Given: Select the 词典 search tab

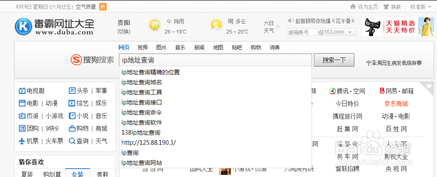Looking at the screenshot, I should tap(275, 48).
